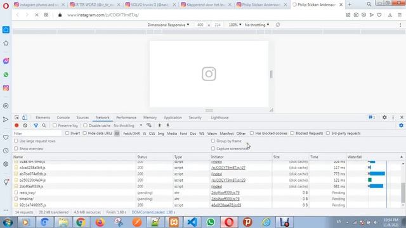The height and width of the screenshot is (228, 406).
Task: Check Blocked Requests checkbox
Action: [292, 133]
